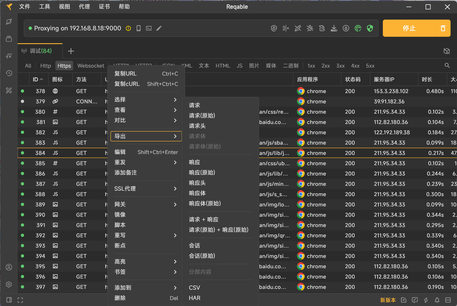Sort by the ID column header
This screenshot has height=306, width=457.
pyautogui.click(x=38, y=79)
